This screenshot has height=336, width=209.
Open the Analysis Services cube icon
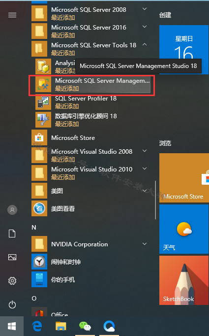(x=43, y=67)
